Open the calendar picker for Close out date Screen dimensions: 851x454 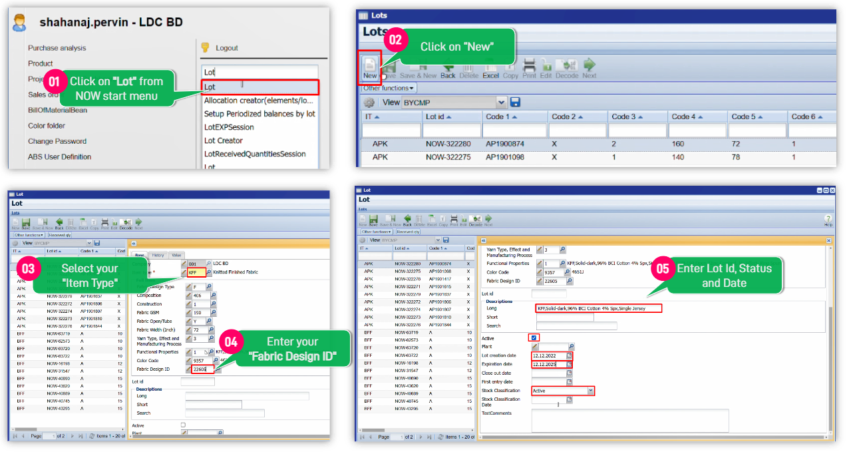point(570,373)
